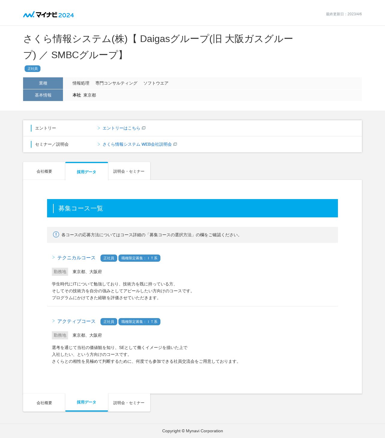385x438 pixels.
Task: Click the info exclamation icon in notice
Action: 56,234
